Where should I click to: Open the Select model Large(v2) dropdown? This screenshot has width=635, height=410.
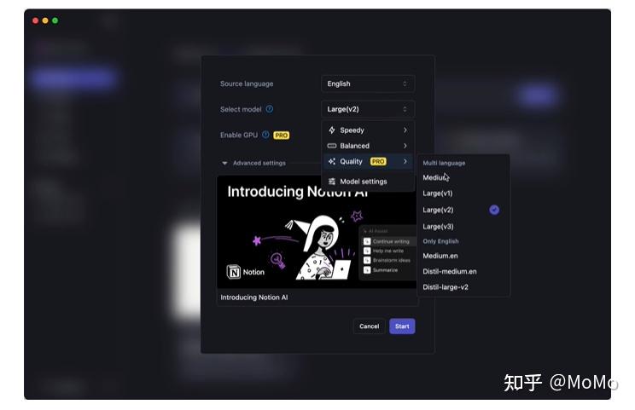point(368,109)
